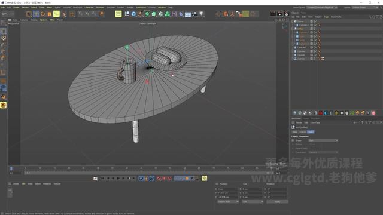Screen dimensions: 383x215
Task: Open the Camera object icon
Action: click(x=194, y=14)
